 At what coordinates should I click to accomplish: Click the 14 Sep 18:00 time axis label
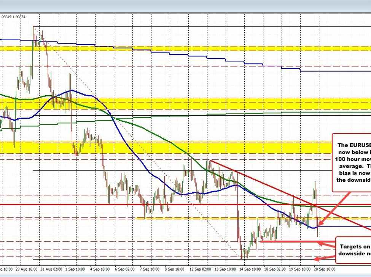click(249, 268)
